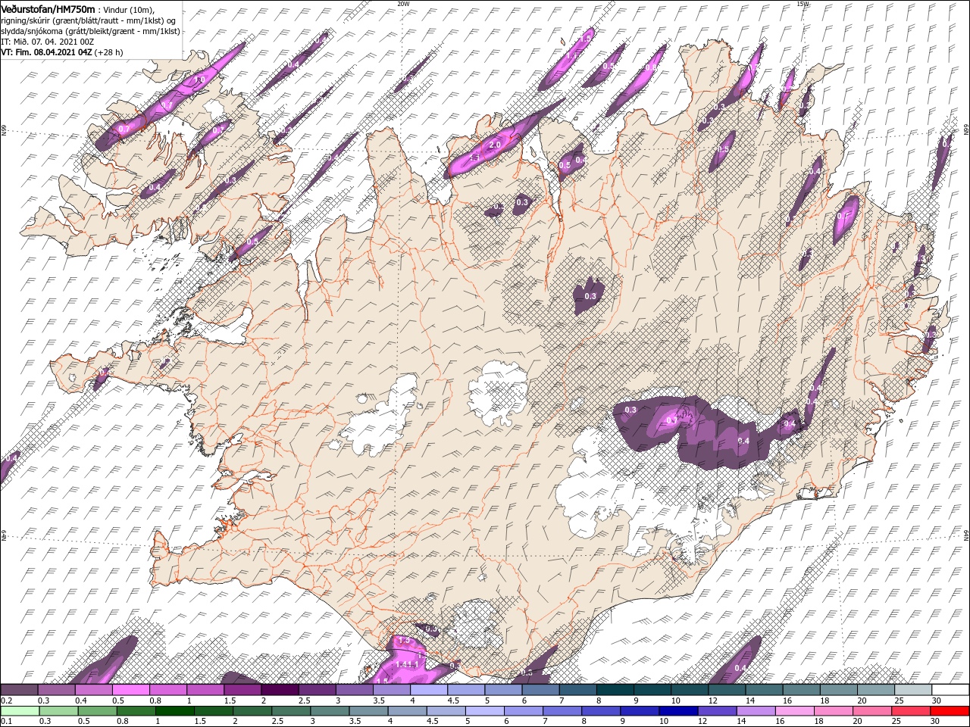Click the Veðurstofan/HM750m title text
970x727 pixels.
[48, 8]
